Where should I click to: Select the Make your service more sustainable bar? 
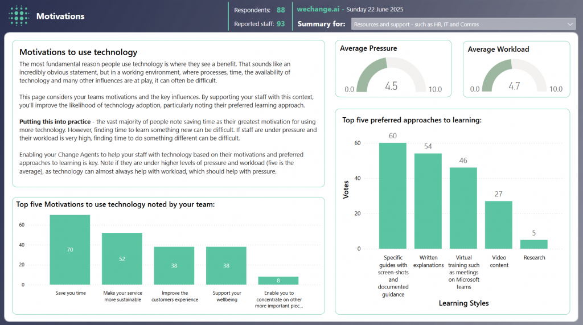(x=122, y=259)
